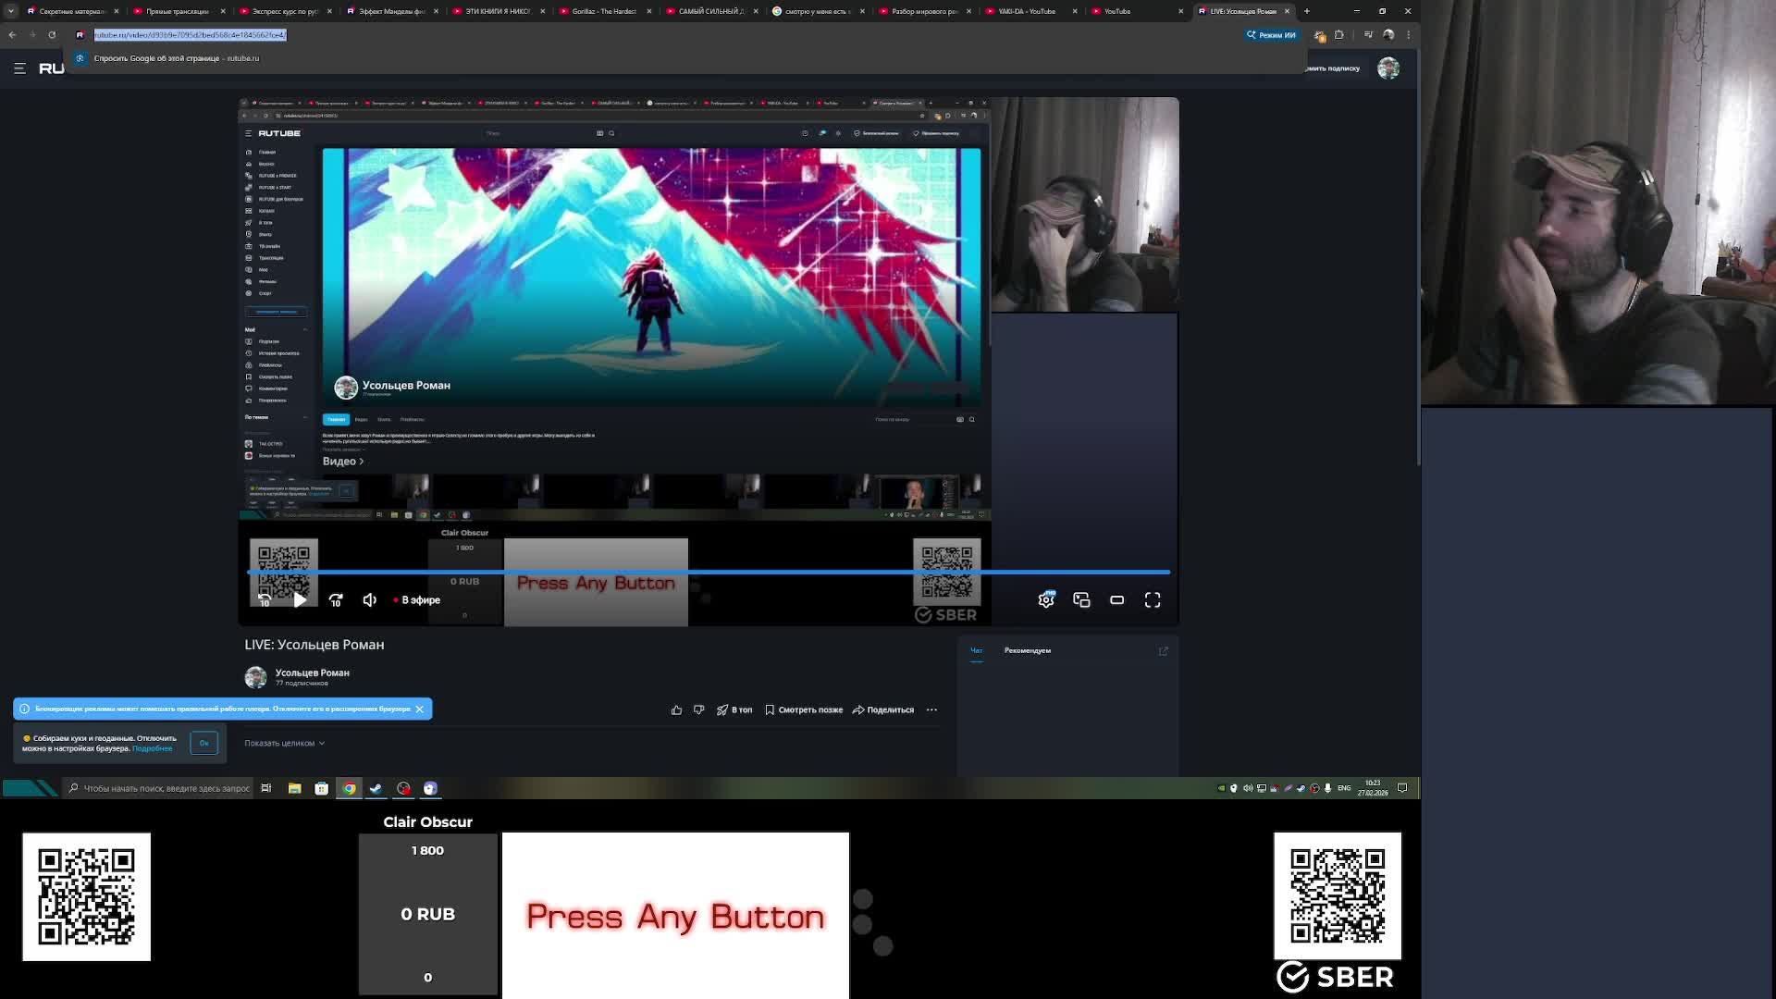Open the Rutube hamburger side menu

click(19, 68)
